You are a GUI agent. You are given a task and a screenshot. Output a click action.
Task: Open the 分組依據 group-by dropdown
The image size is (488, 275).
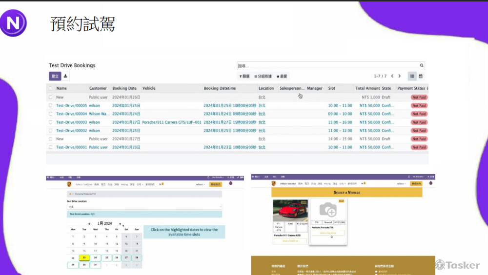click(x=263, y=76)
